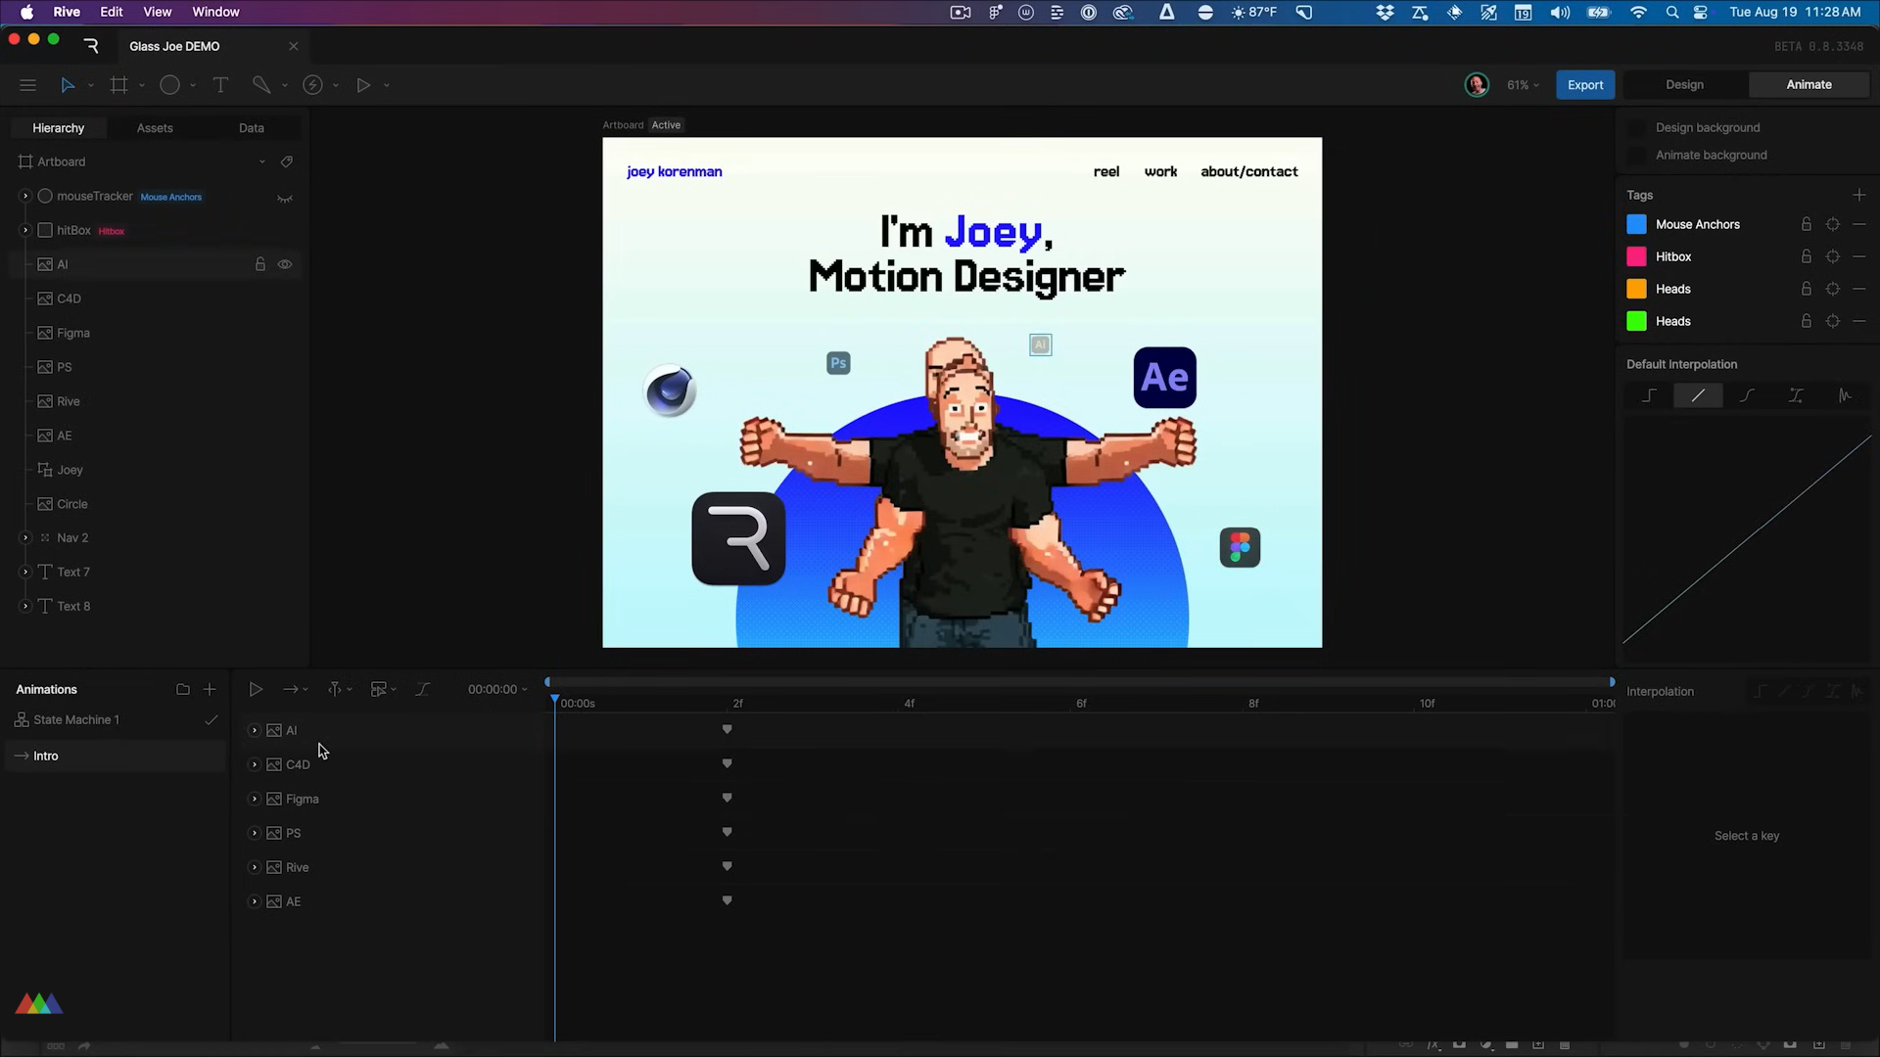Add a new tag
This screenshot has width=1880, height=1057.
click(1859, 195)
